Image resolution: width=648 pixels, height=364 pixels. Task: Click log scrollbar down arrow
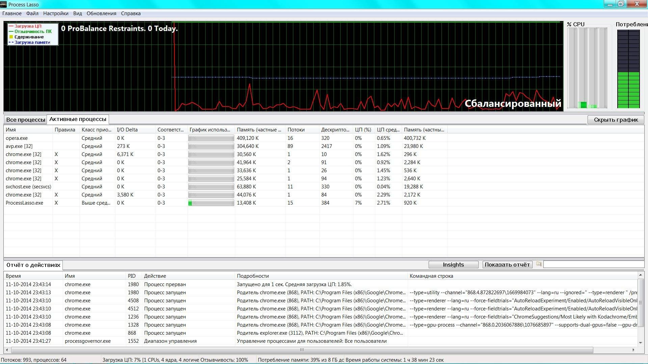pos(641,342)
